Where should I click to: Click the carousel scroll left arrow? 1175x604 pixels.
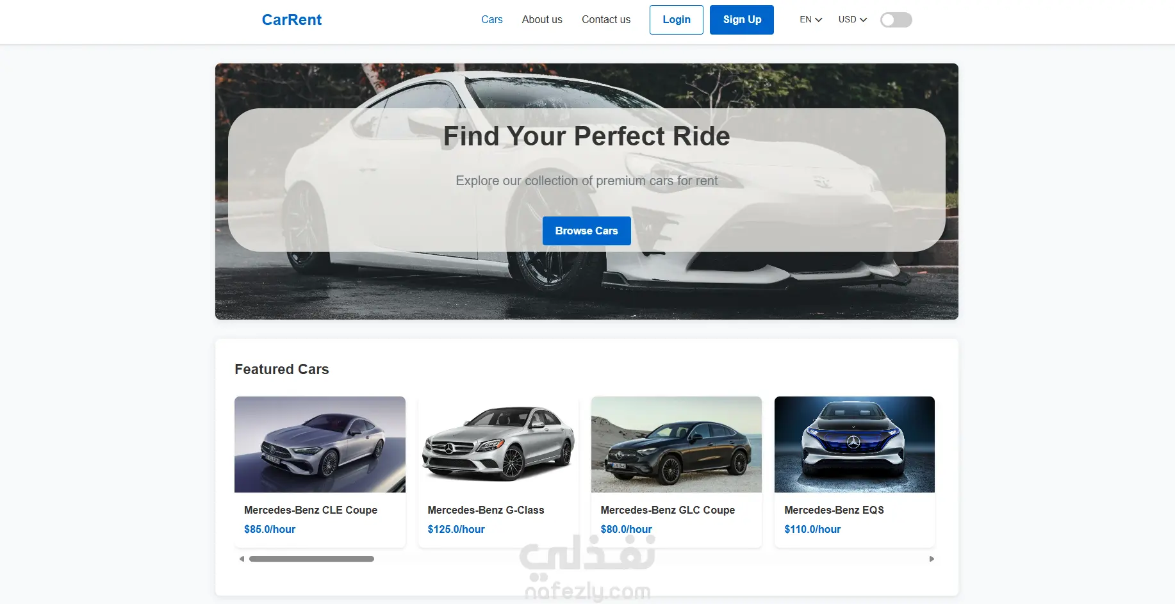[242, 559]
